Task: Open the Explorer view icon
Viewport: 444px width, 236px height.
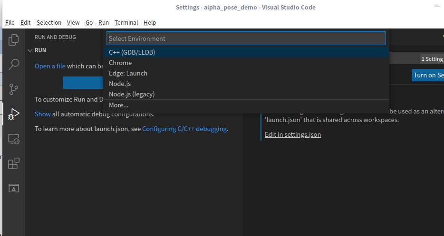Action: (x=14, y=40)
